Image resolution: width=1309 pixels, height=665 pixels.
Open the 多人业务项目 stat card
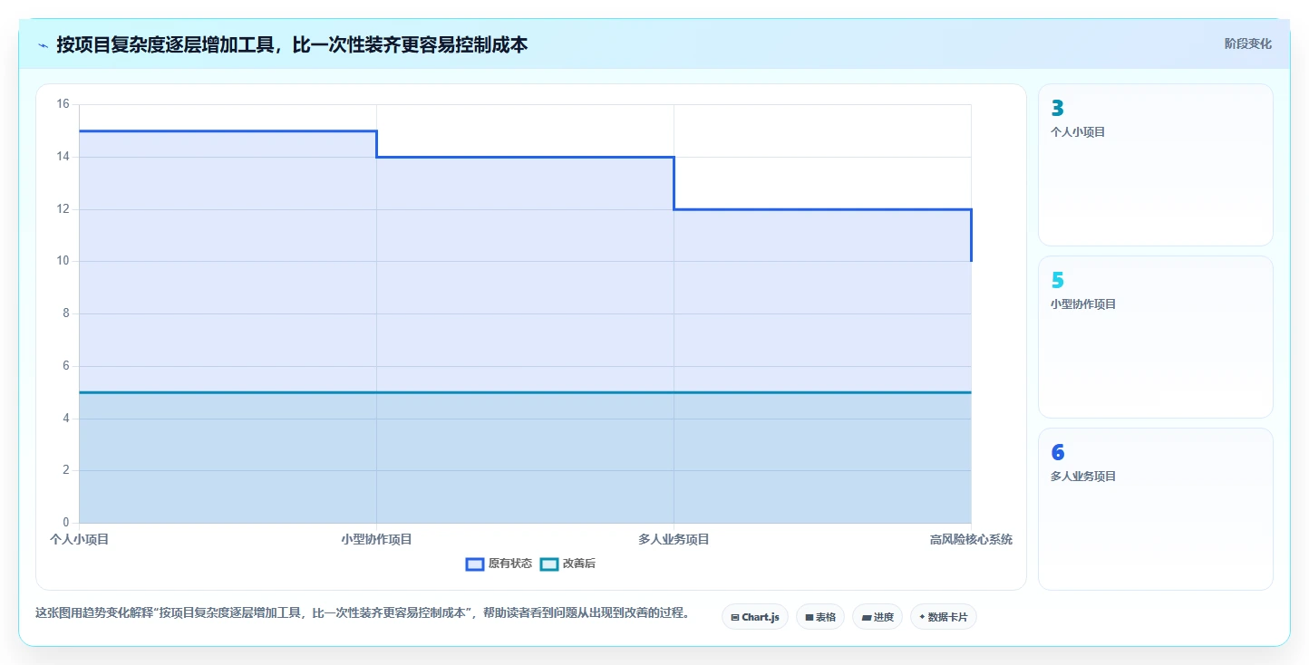point(1155,509)
